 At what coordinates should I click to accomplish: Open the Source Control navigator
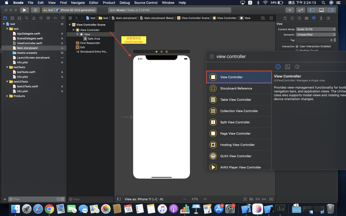12,18
